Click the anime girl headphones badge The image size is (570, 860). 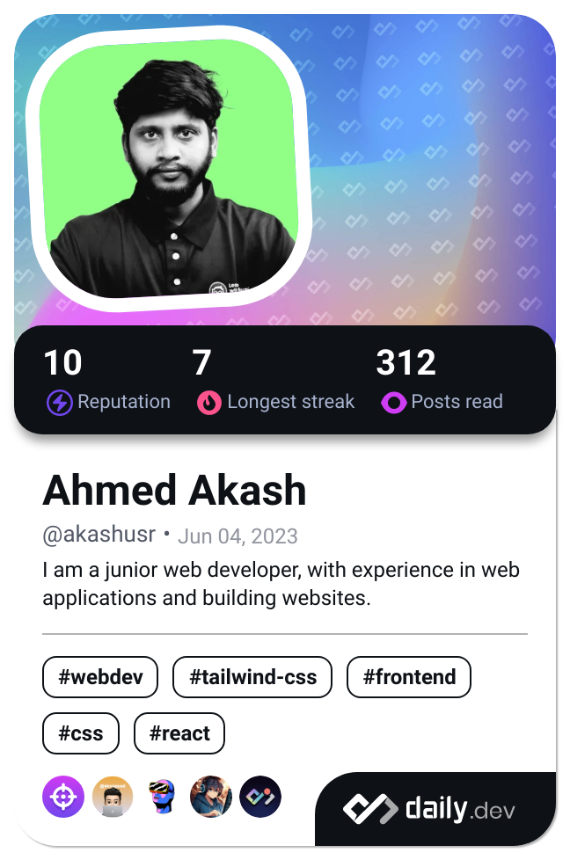coord(210,797)
